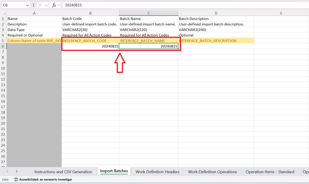Click cell 'INTERFACE_BATCH_NAME'
309x184 pixels.
coord(149,41)
